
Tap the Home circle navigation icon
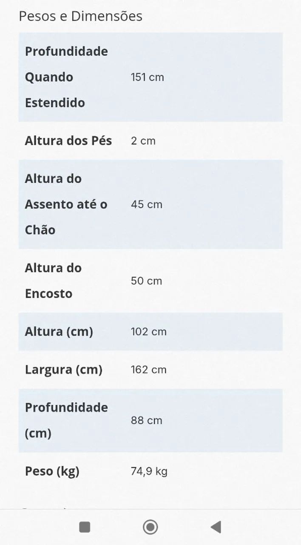click(150, 527)
